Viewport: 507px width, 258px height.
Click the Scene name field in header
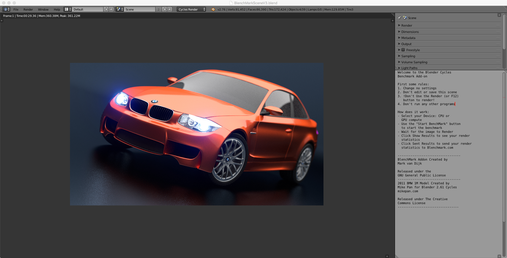[139, 9]
